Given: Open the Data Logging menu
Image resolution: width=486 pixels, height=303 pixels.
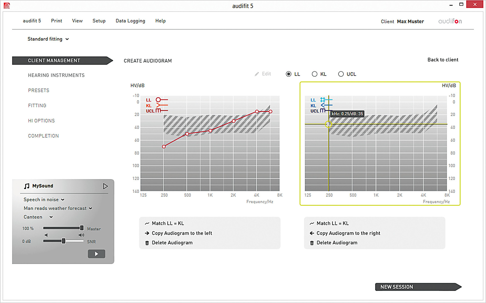Looking at the screenshot, I should coord(130,21).
